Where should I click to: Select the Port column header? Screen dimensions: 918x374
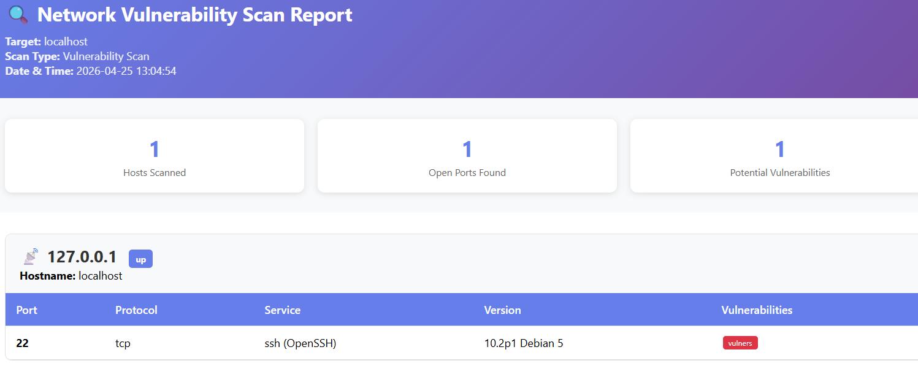26,310
